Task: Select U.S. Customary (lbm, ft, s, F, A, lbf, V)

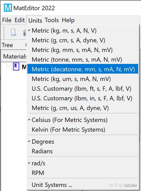Action: tap(83, 89)
